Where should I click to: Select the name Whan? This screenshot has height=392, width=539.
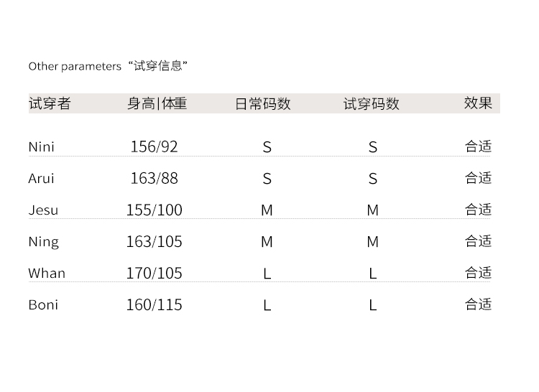pos(47,274)
